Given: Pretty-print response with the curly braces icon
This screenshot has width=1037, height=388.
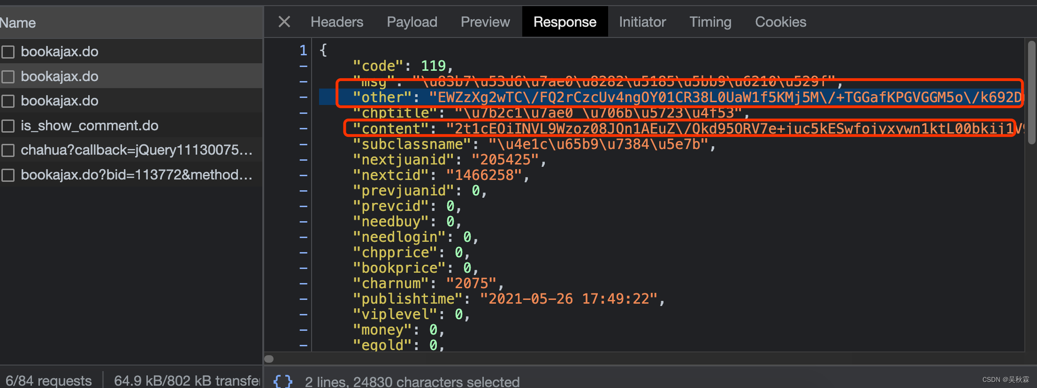Looking at the screenshot, I should (282, 381).
